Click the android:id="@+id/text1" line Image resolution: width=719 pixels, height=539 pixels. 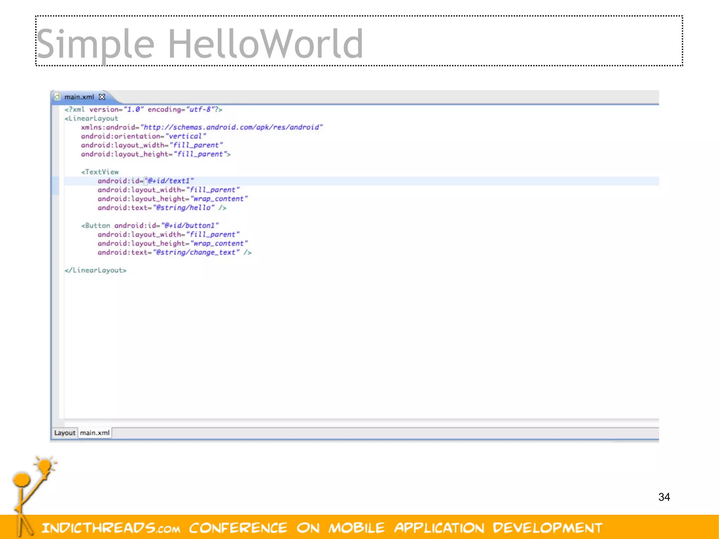click(x=146, y=181)
